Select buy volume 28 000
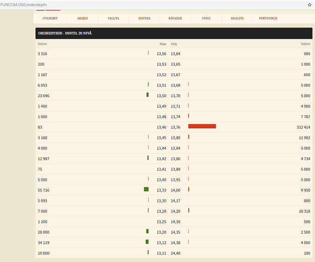The width and height of the screenshot is (315, 262). pos(43,232)
